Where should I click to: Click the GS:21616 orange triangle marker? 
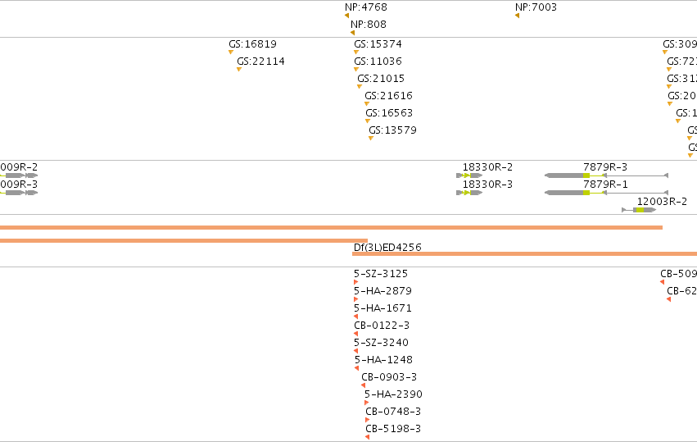pos(367,104)
